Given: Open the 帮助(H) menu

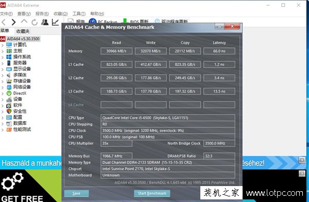Looking at the screenshot, I should click(97, 14).
